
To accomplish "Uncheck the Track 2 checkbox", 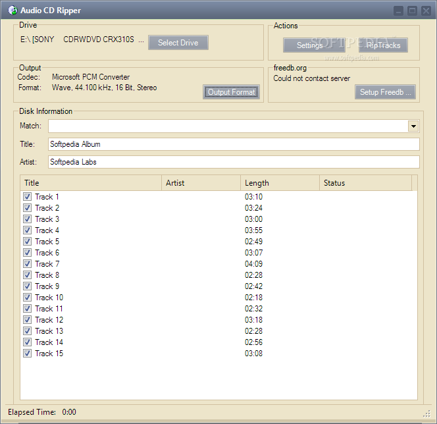I will (x=28, y=207).
